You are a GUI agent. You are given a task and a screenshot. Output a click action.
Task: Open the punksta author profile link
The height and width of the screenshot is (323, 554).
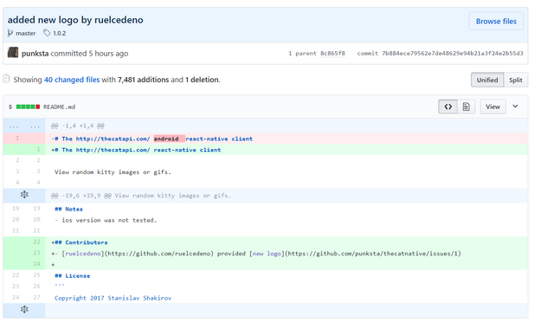(35, 54)
